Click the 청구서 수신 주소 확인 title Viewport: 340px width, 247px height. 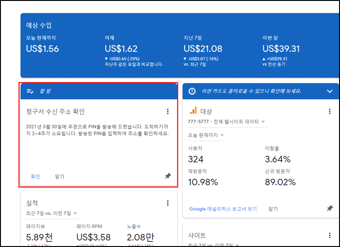coord(55,112)
